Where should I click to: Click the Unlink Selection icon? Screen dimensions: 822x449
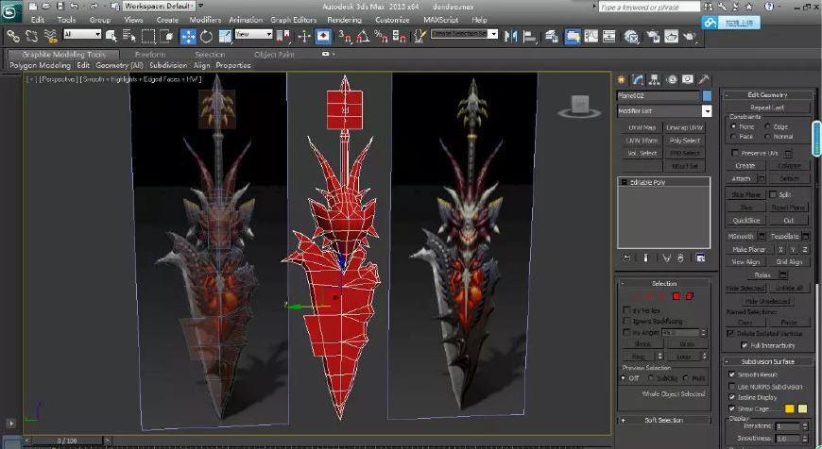point(31,36)
